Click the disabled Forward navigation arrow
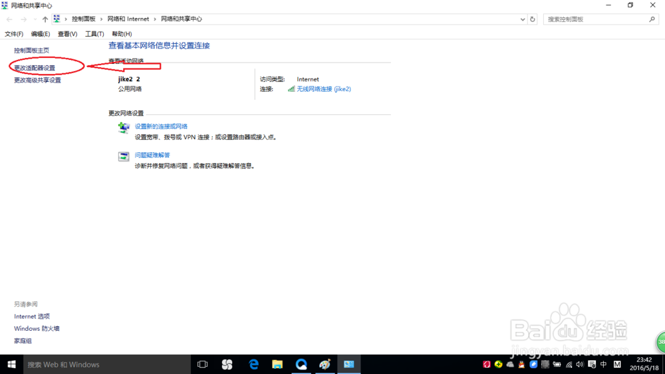Image resolution: width=665 pixels, height=374 pixels. pos(23,19)
